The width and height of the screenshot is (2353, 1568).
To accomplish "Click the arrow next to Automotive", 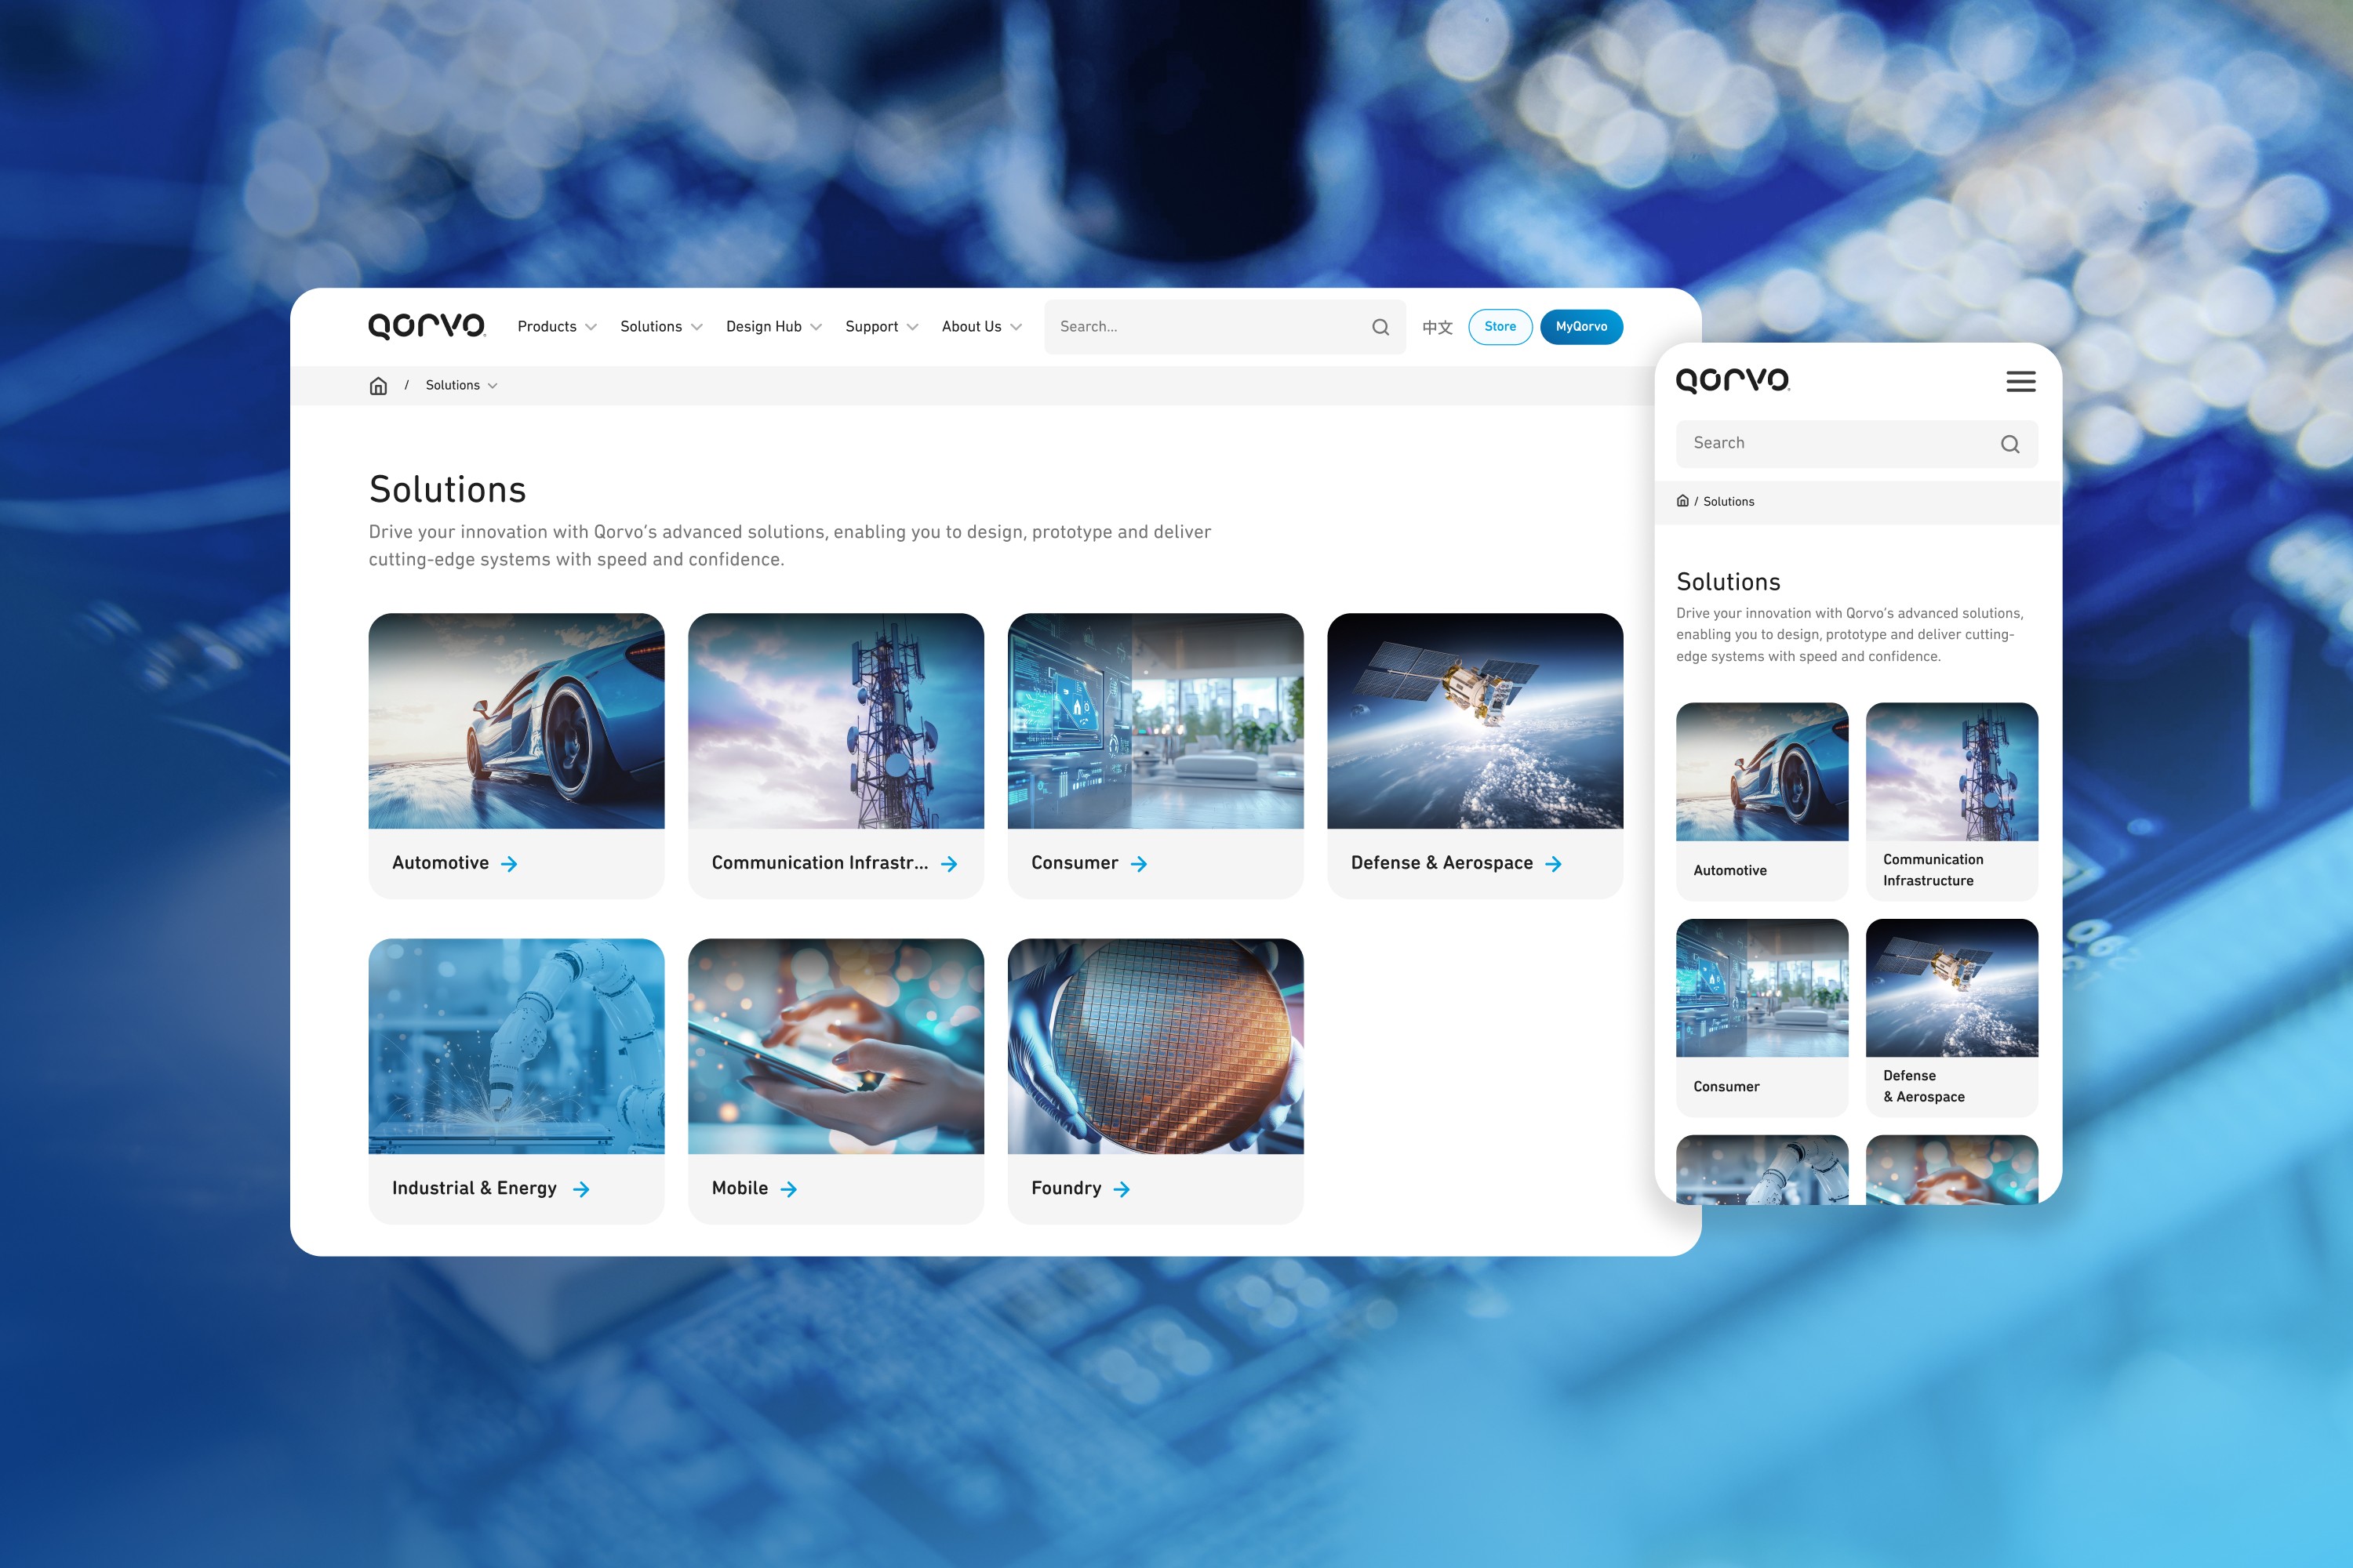I will (x=509, y=864).
